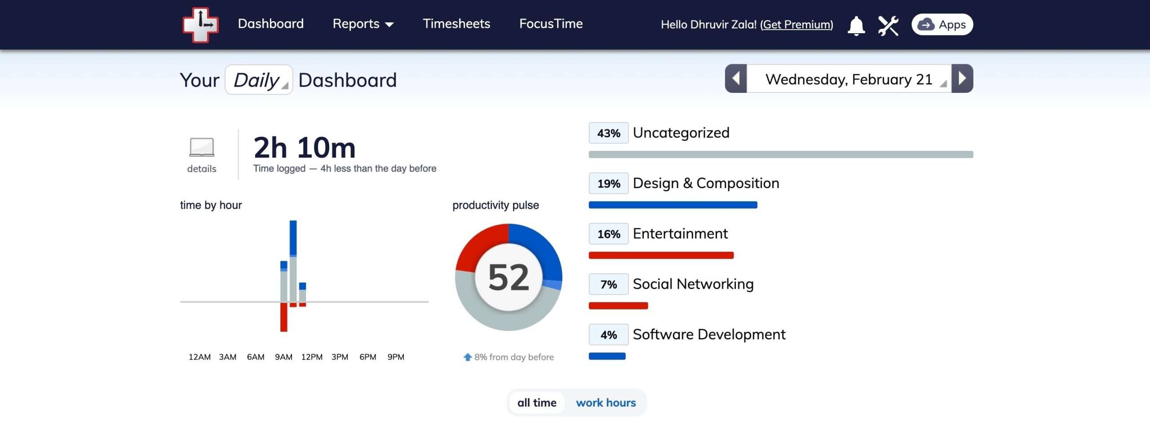Open the Apps button
The height and width of the screenshot is (443, 1150).
(942, 24)
